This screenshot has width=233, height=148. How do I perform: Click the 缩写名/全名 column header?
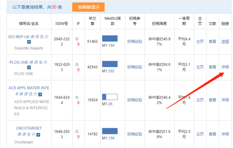pos(29,24)
